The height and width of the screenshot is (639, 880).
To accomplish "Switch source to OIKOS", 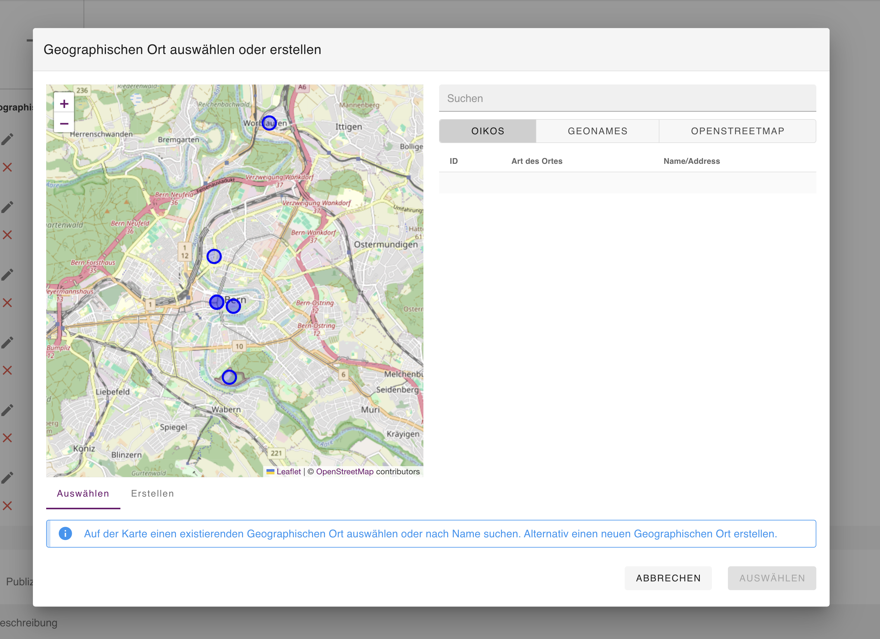I will coord(488,131).
